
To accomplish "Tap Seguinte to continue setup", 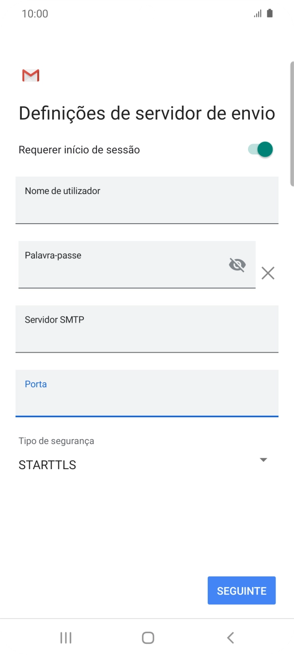I will click(x=241, y=590).
